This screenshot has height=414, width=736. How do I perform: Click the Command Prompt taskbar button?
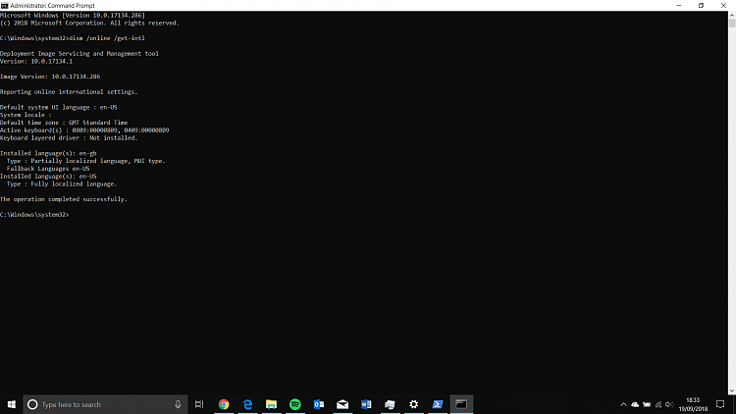(461, 404)
